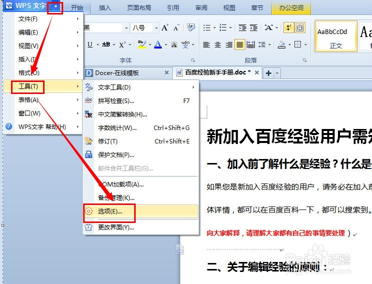
Task: Choose 保护文档(P)... menu entry
Action: coord(141,155)
